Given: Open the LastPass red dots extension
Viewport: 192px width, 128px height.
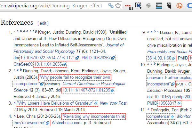Looking at the screenshot, I should pos(128,6).
